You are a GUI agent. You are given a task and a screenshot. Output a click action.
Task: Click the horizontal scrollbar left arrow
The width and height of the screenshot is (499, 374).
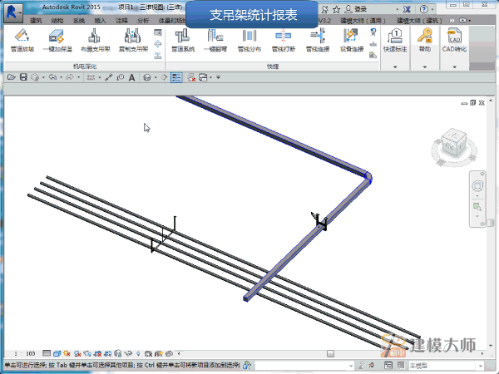(x=179, y=353)
